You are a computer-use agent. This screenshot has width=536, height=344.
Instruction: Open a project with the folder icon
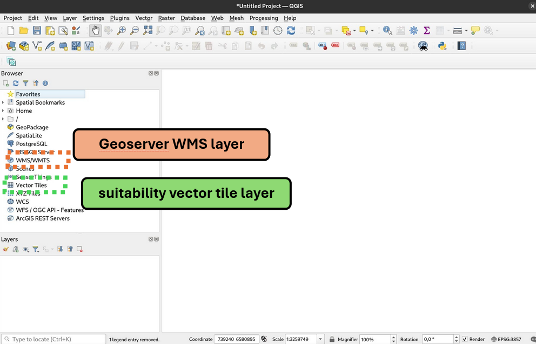[x=24, y=31]
